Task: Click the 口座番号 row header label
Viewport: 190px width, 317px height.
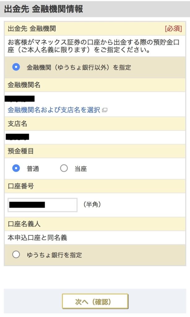Action: point(21,186)
